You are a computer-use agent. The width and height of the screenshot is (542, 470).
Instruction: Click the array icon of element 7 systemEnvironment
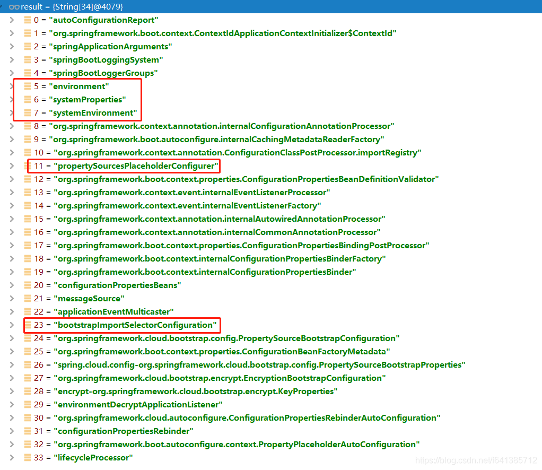point(28,113)
